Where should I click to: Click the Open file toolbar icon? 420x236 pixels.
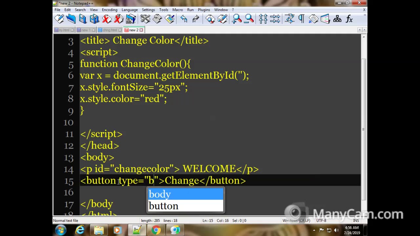tap(71, 19)
